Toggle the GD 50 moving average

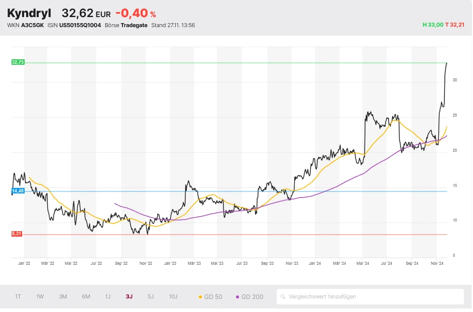(211, 297)
